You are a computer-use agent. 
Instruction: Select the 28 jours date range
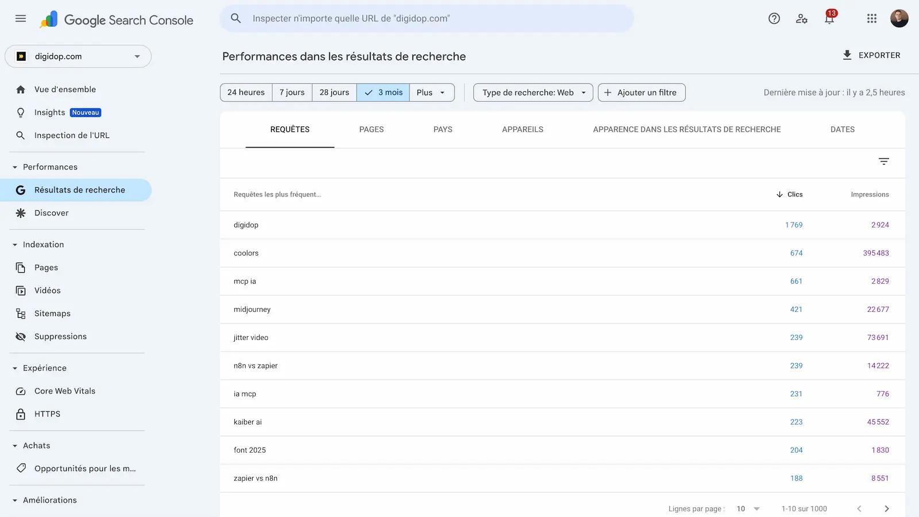tap(334, 92)
